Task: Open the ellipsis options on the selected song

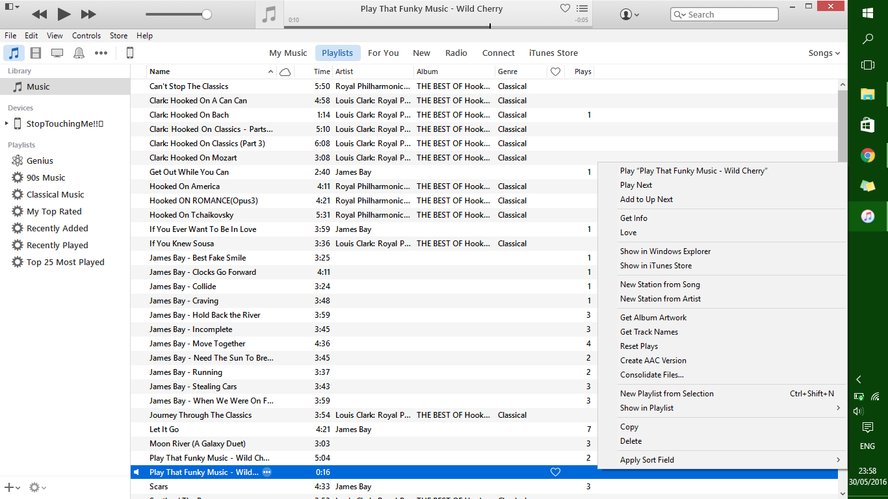Action: coord(267,472)
